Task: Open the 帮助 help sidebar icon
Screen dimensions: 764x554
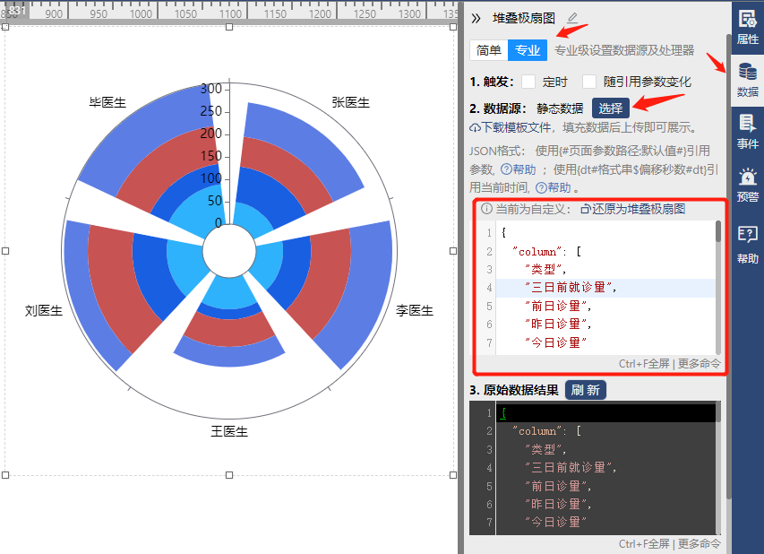Action: (x=748, y=246)
